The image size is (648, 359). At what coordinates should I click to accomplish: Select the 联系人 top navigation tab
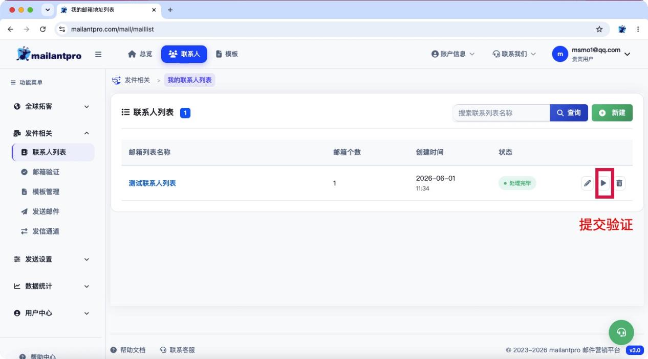(184, 54)
